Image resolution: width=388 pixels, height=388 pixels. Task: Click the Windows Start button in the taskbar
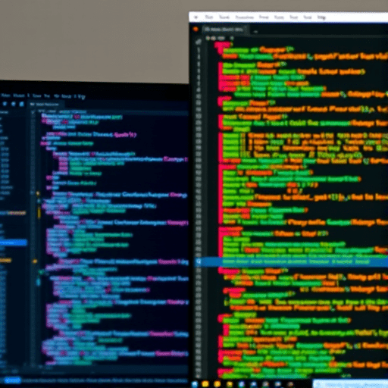(x=195, y=384)
